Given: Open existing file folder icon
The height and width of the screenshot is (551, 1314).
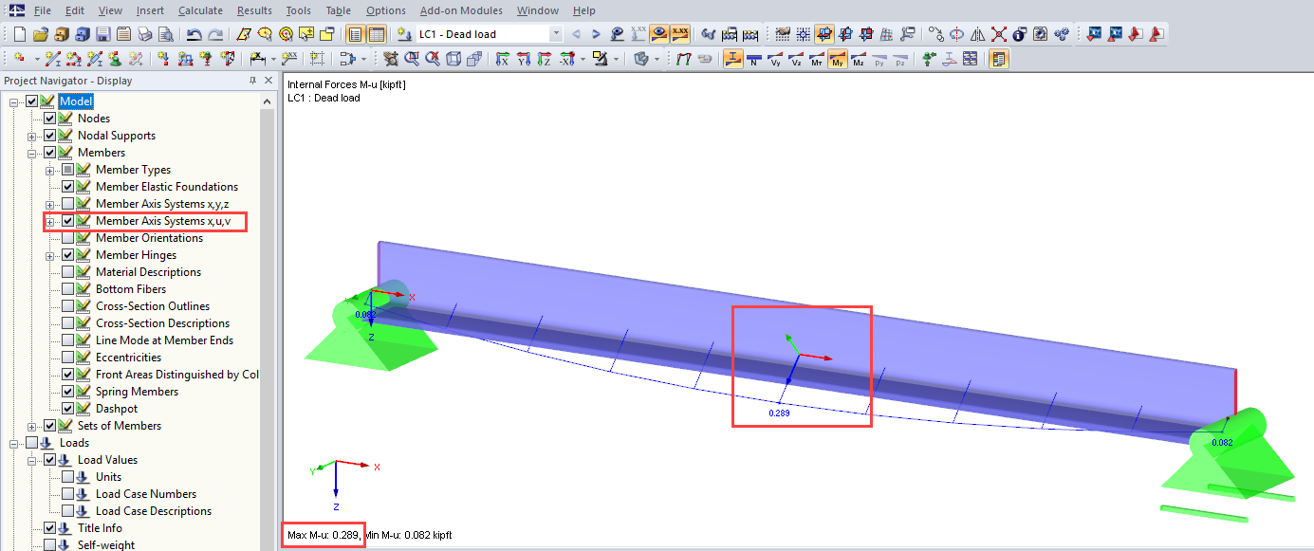Looking at the screenshot, I should [40, 34].
